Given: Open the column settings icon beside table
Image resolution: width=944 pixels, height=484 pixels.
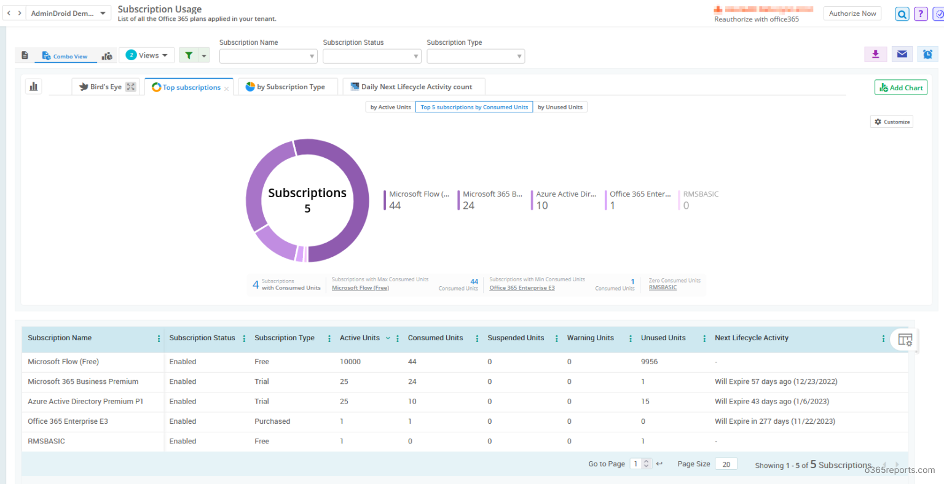Looking at the screenshot, I should pyautogui.click(x=905, y=340).
